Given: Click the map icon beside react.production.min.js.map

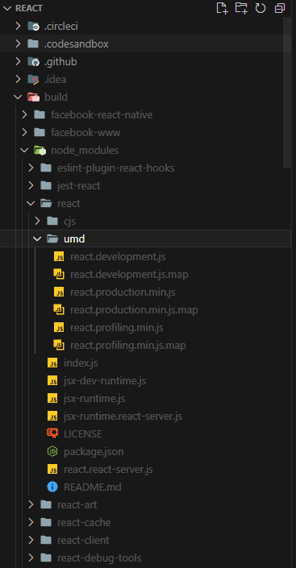Looking at the screenshot, I should point(59,310).
